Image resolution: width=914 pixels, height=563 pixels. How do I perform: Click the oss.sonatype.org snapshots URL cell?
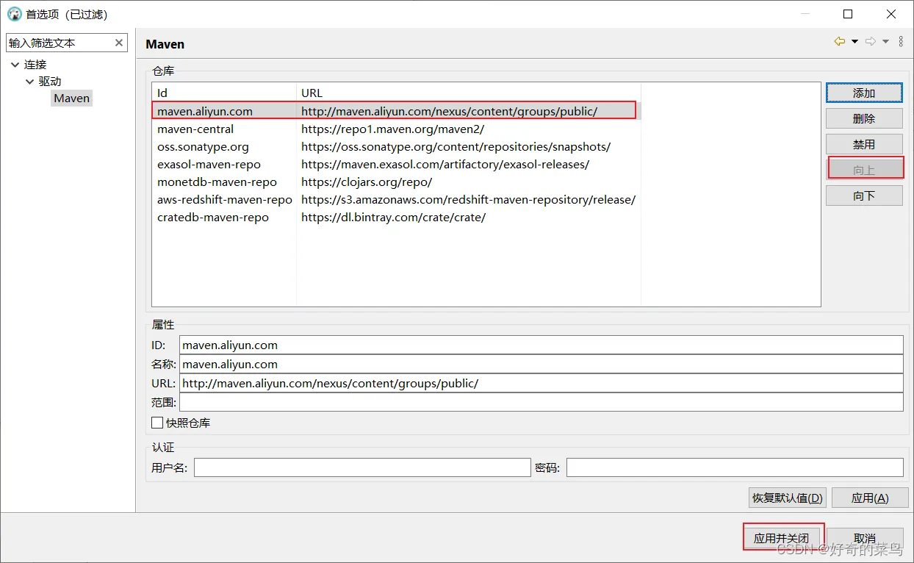[x=456, y=146]
